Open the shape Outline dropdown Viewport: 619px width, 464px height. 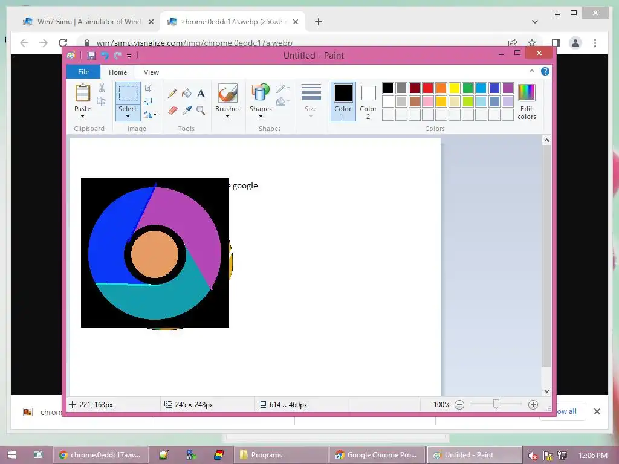tap(282, 89)
